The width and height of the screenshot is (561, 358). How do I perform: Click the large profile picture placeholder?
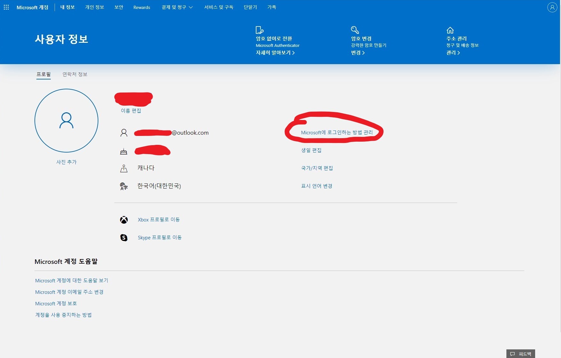coord(66,121)
